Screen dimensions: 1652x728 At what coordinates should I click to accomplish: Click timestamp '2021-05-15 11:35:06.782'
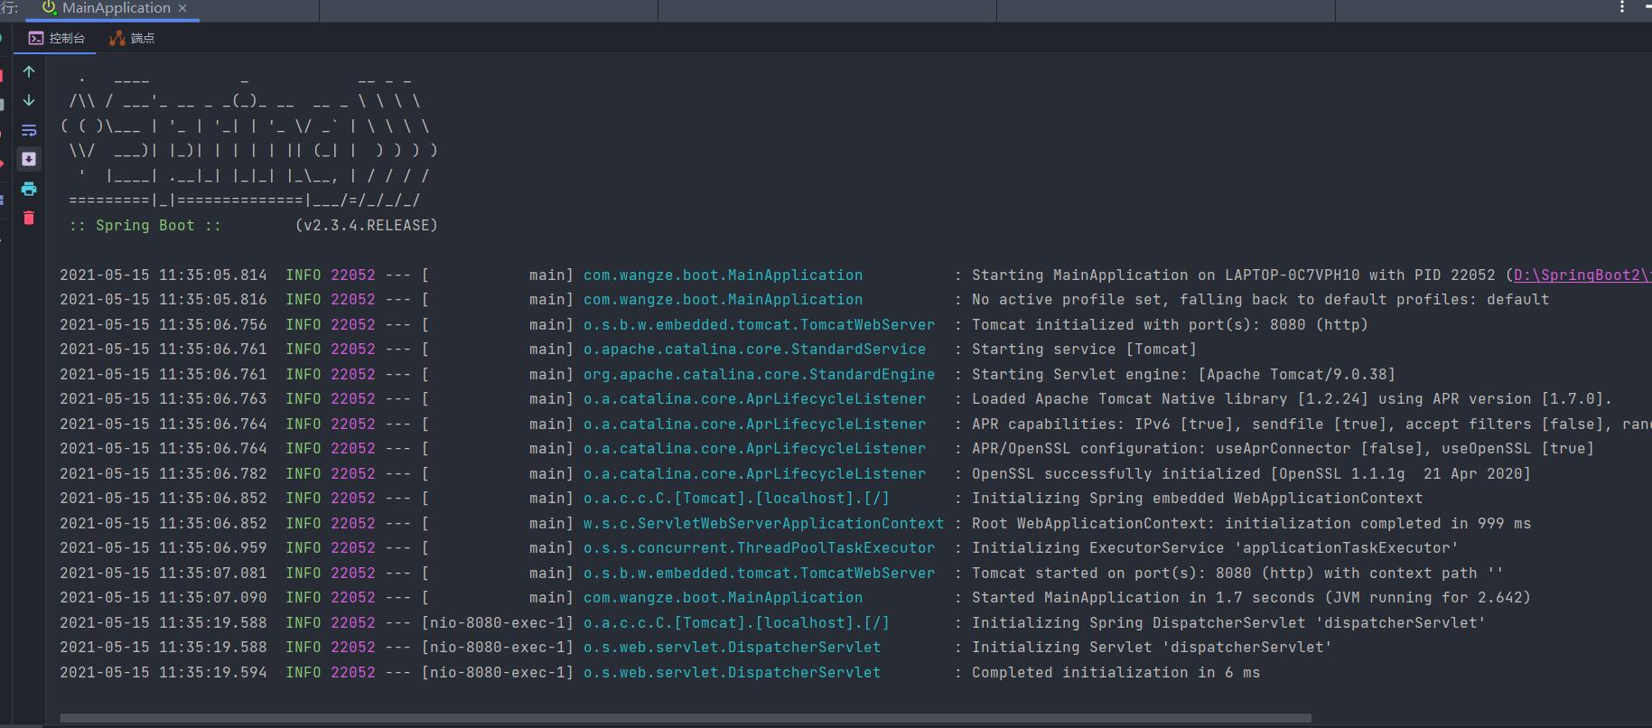point(163,473)
